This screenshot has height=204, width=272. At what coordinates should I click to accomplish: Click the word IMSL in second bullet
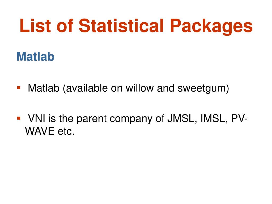click(214, 119)
